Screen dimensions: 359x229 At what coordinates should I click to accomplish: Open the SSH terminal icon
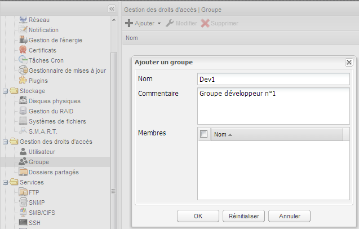[23, 223]
